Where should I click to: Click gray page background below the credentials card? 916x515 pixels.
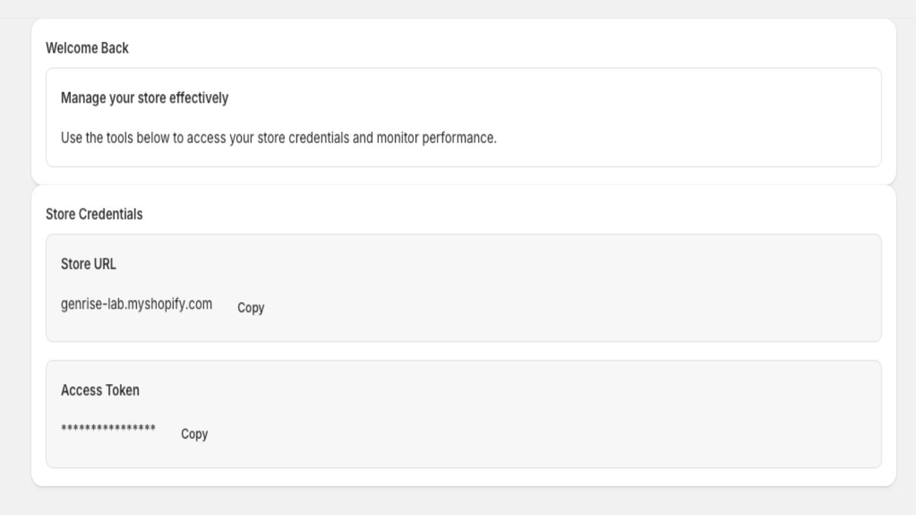458,502
